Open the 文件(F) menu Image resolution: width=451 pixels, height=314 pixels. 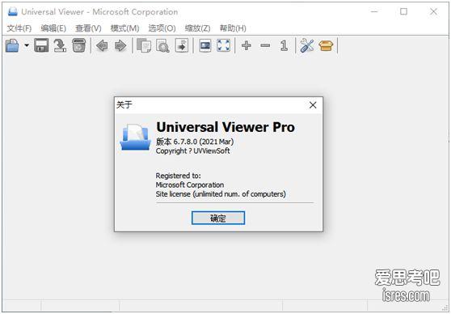coord(19,28)
